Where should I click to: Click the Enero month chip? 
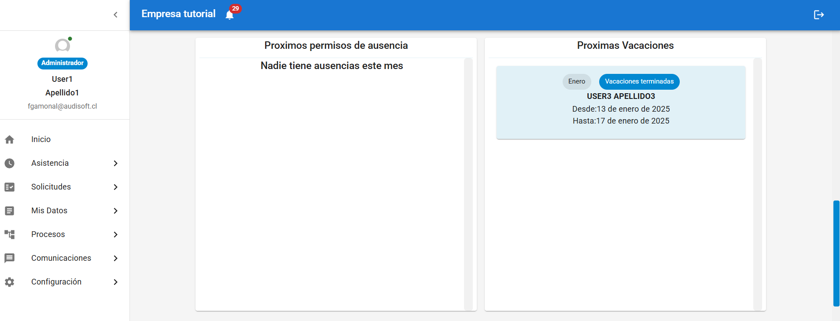(x=576, y=81)
